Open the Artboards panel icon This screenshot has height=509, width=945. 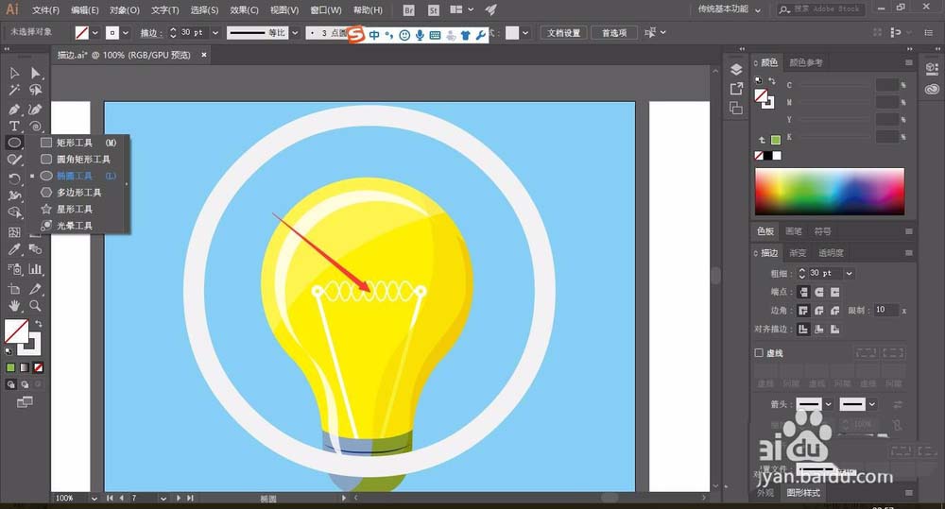[x=736, y=108]
